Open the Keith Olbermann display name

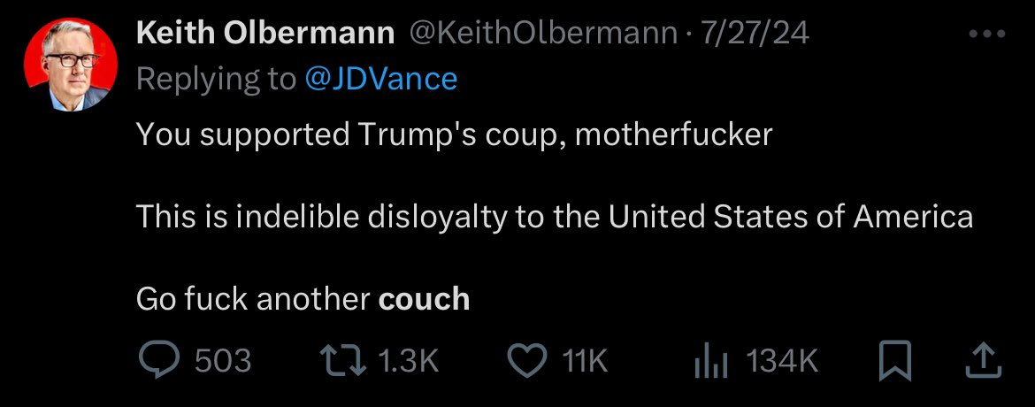(264, 34)
